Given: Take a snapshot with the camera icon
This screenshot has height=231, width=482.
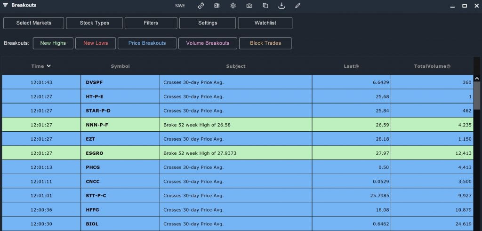Looking at the screenshot, I should 249,6.
